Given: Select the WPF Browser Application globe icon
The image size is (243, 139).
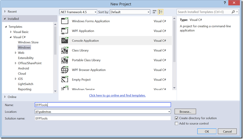Looking at the screenshot, I should (x=64, y=69).
